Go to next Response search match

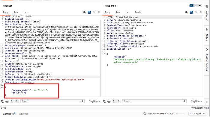click(118, 101)
